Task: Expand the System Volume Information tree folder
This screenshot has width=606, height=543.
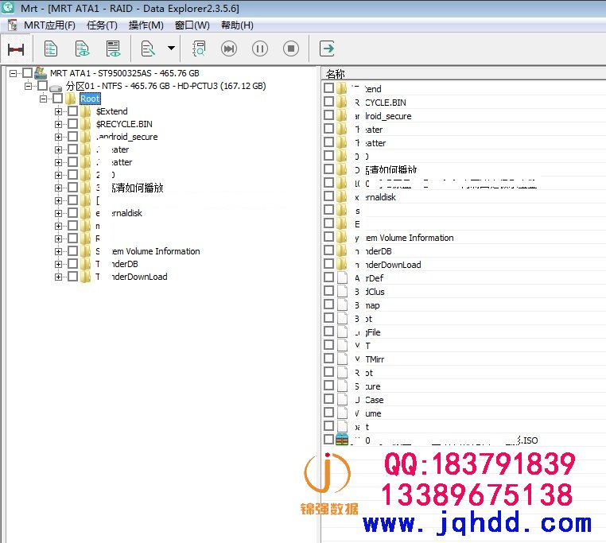Action: (58, 251)
